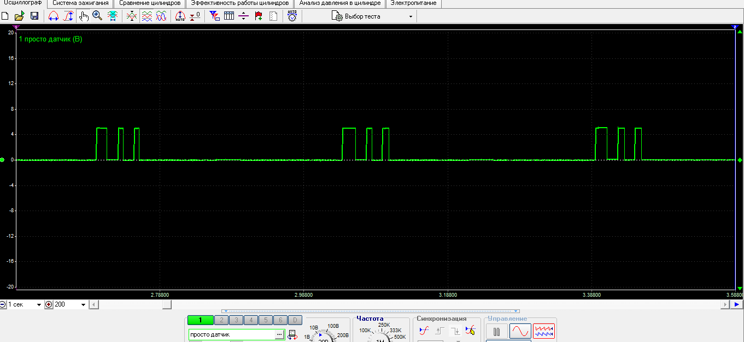This screenshot has width=744, height=342.
Task: Select channel 1 green button
Action: [x=200, y=320]
